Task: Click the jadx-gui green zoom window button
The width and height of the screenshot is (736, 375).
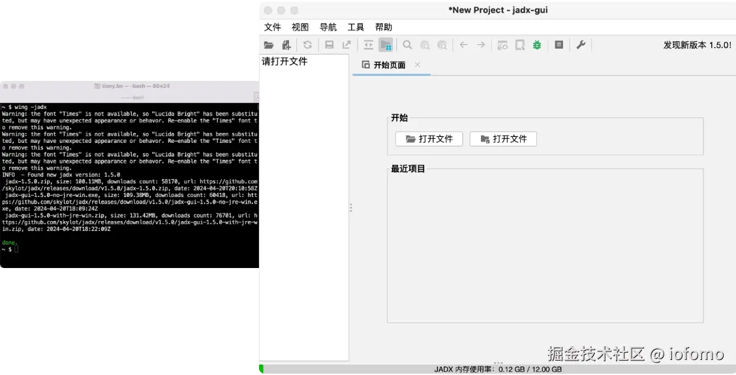Action: 294,10
